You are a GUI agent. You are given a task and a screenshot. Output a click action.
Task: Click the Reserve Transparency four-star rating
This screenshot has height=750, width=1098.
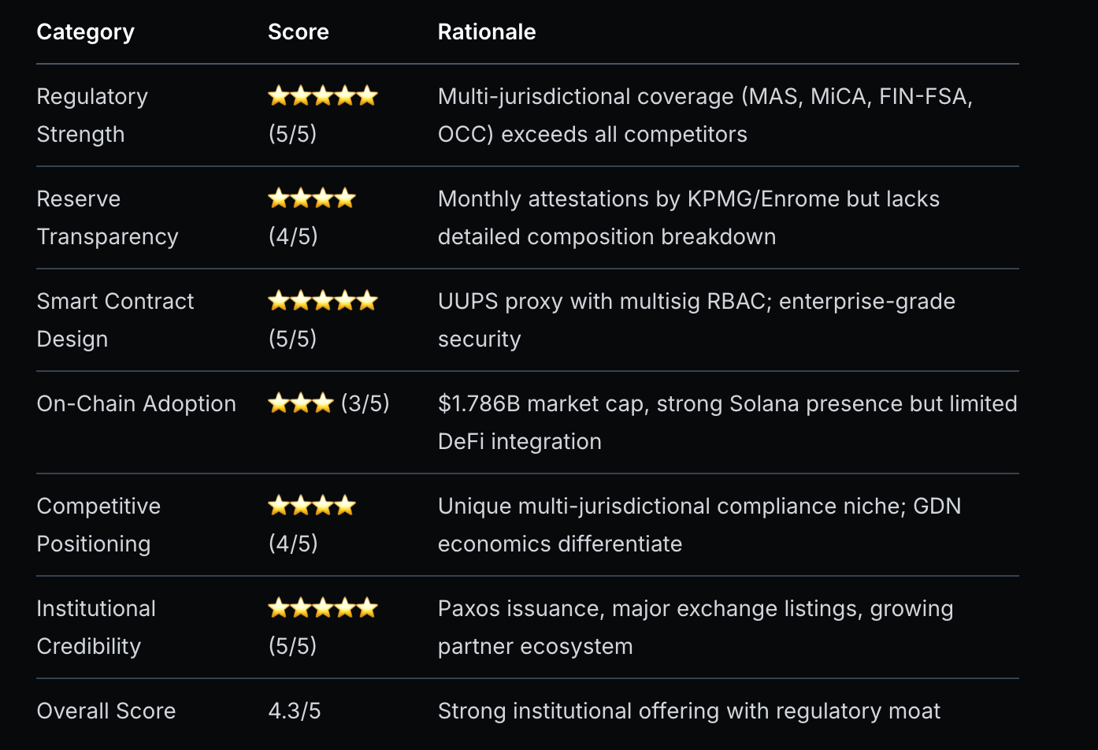pyautogui.click(x=312, y=199)
